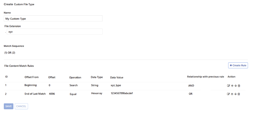Focus the File Extension input field

pos(55,32)
